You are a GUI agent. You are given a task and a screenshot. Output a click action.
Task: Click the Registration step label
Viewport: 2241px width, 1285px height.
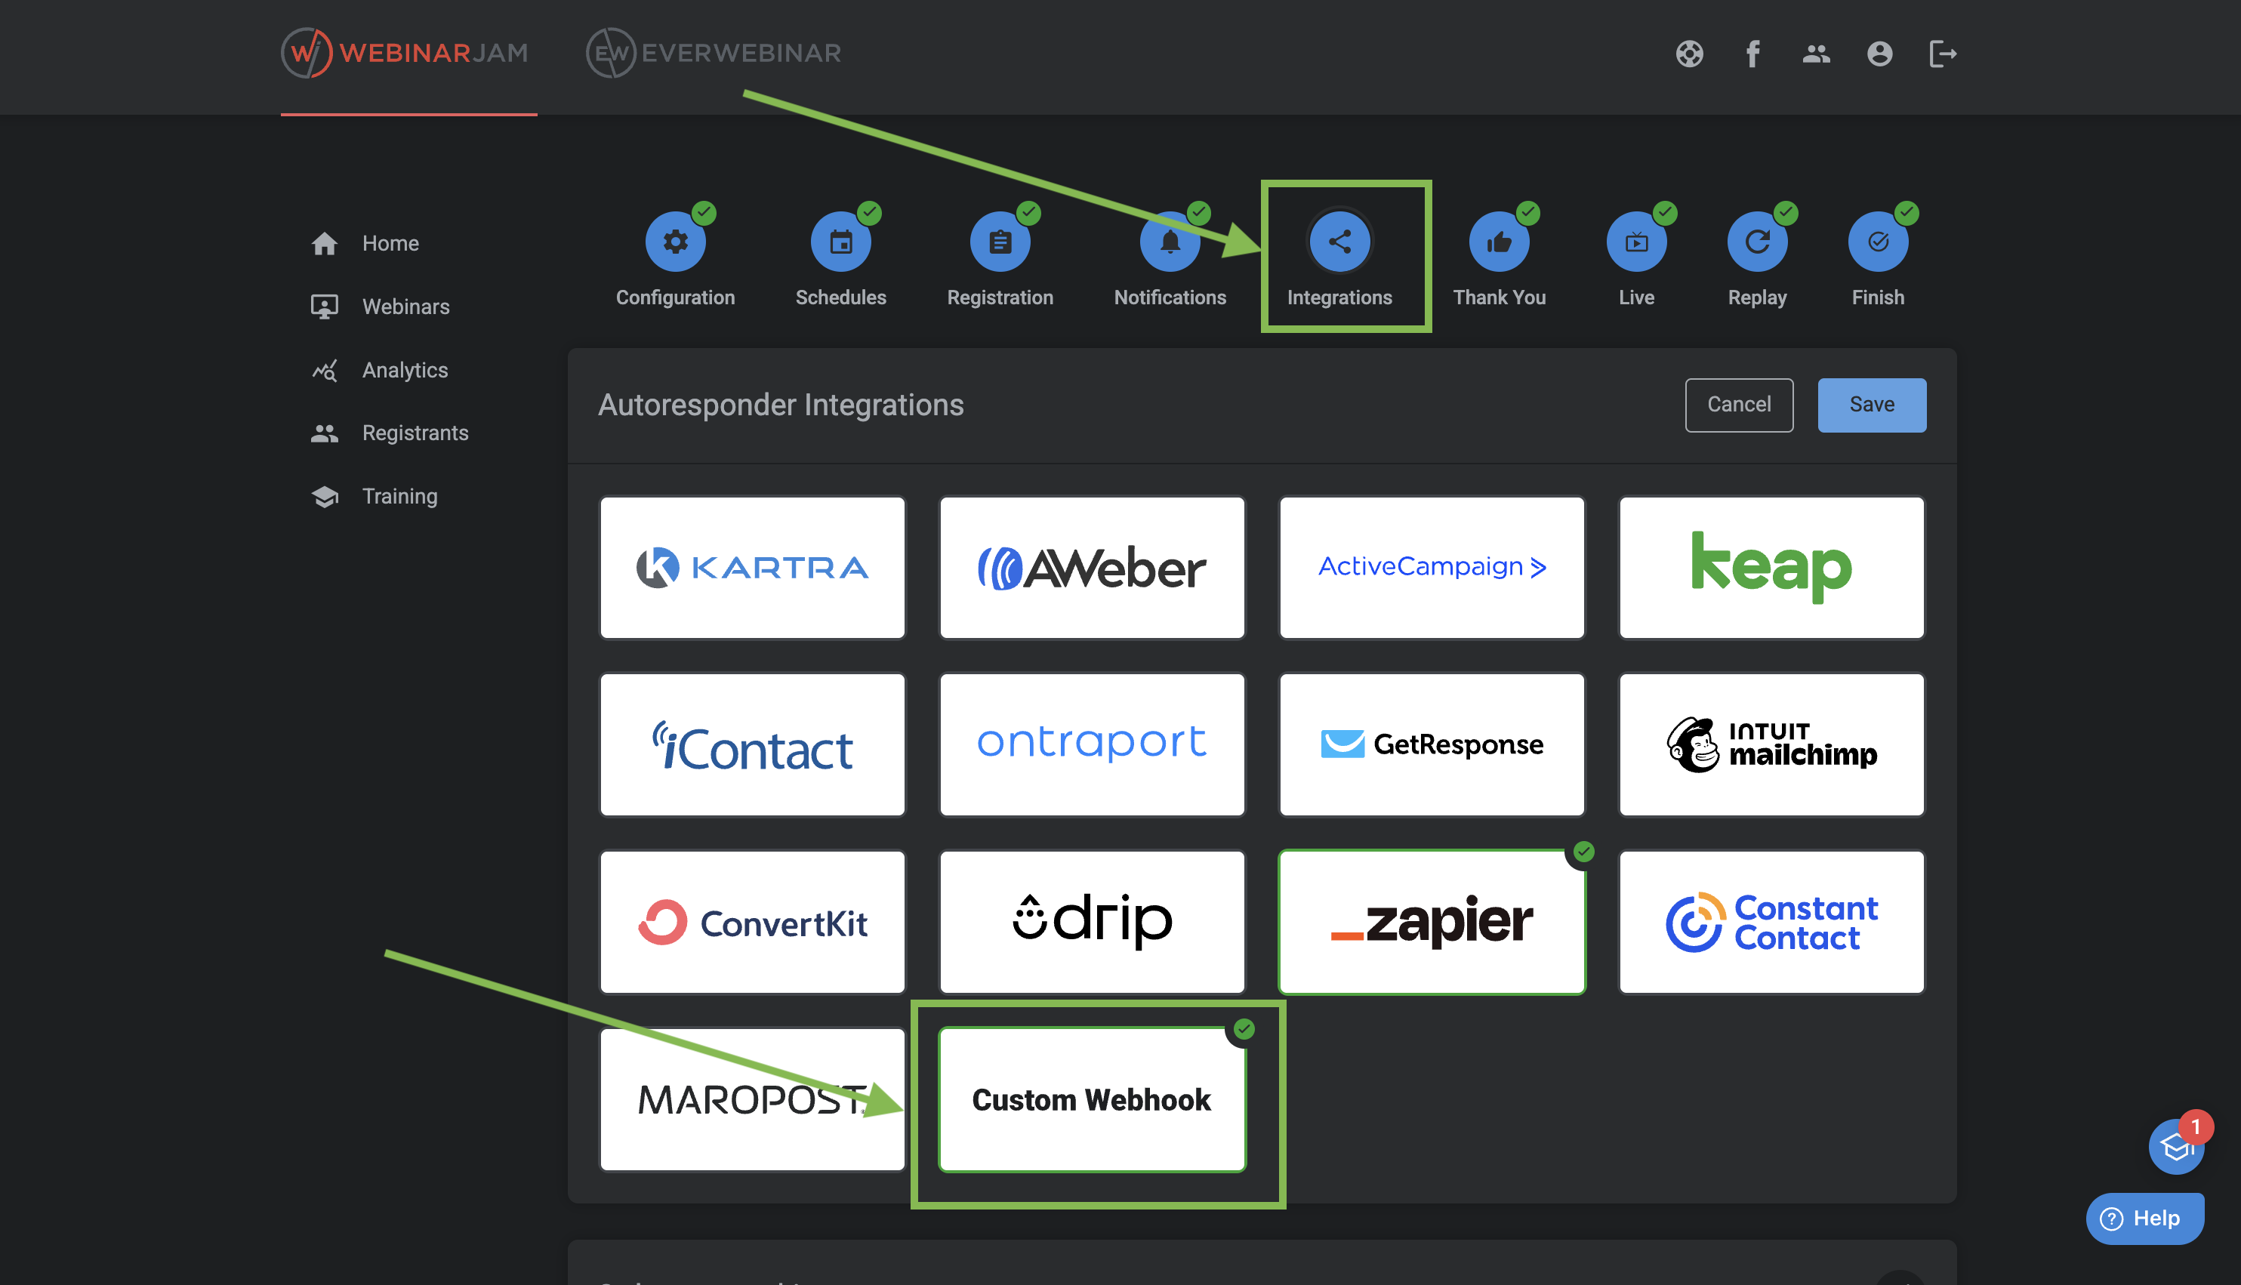(x=1000, y=298)
